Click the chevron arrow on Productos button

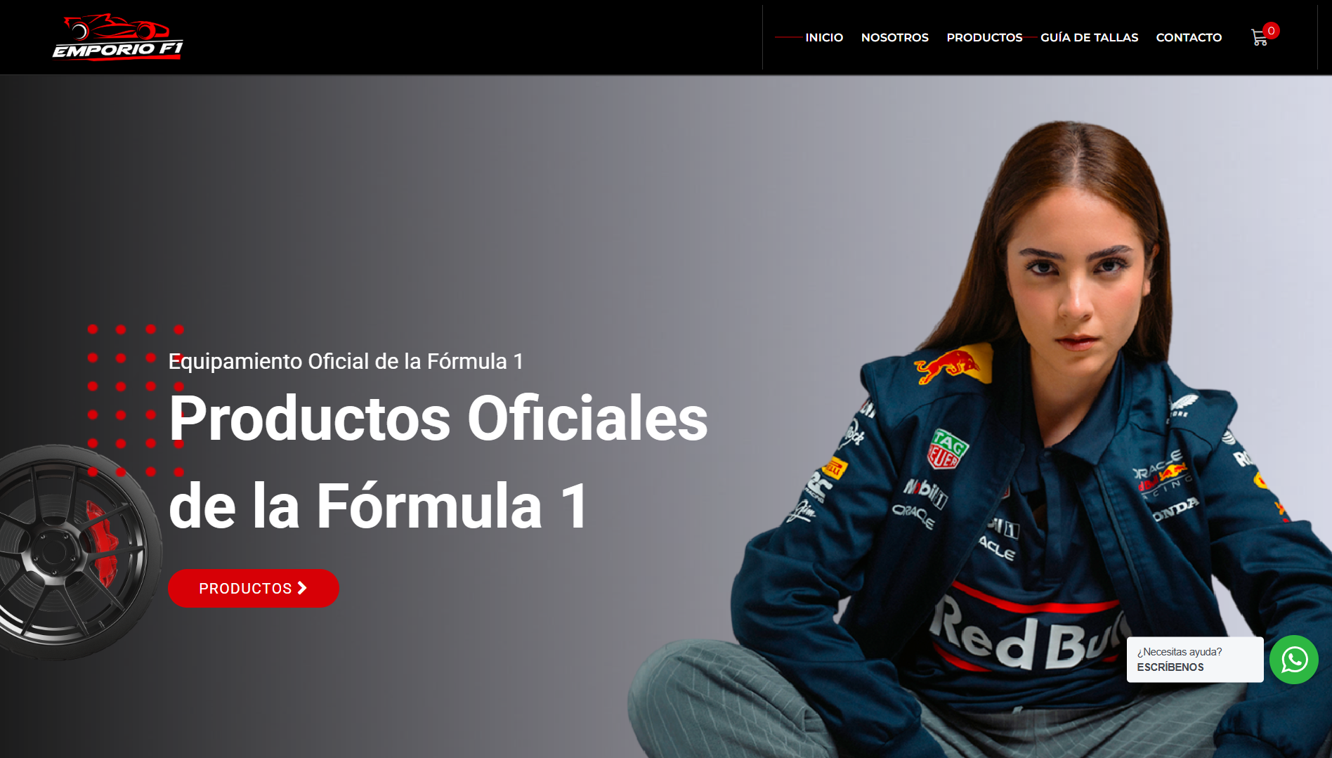(x=302, y=588)
